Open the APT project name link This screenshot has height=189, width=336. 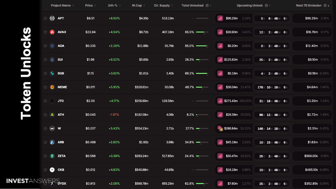click(x=61, y=18)
